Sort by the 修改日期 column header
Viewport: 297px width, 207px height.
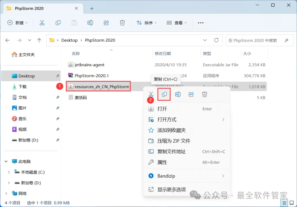(163, 54)
